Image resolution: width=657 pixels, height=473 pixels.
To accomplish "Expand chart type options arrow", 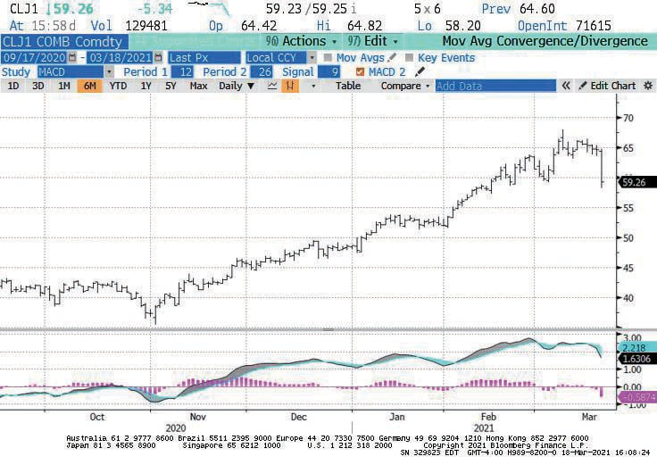I will coord(313,87).
